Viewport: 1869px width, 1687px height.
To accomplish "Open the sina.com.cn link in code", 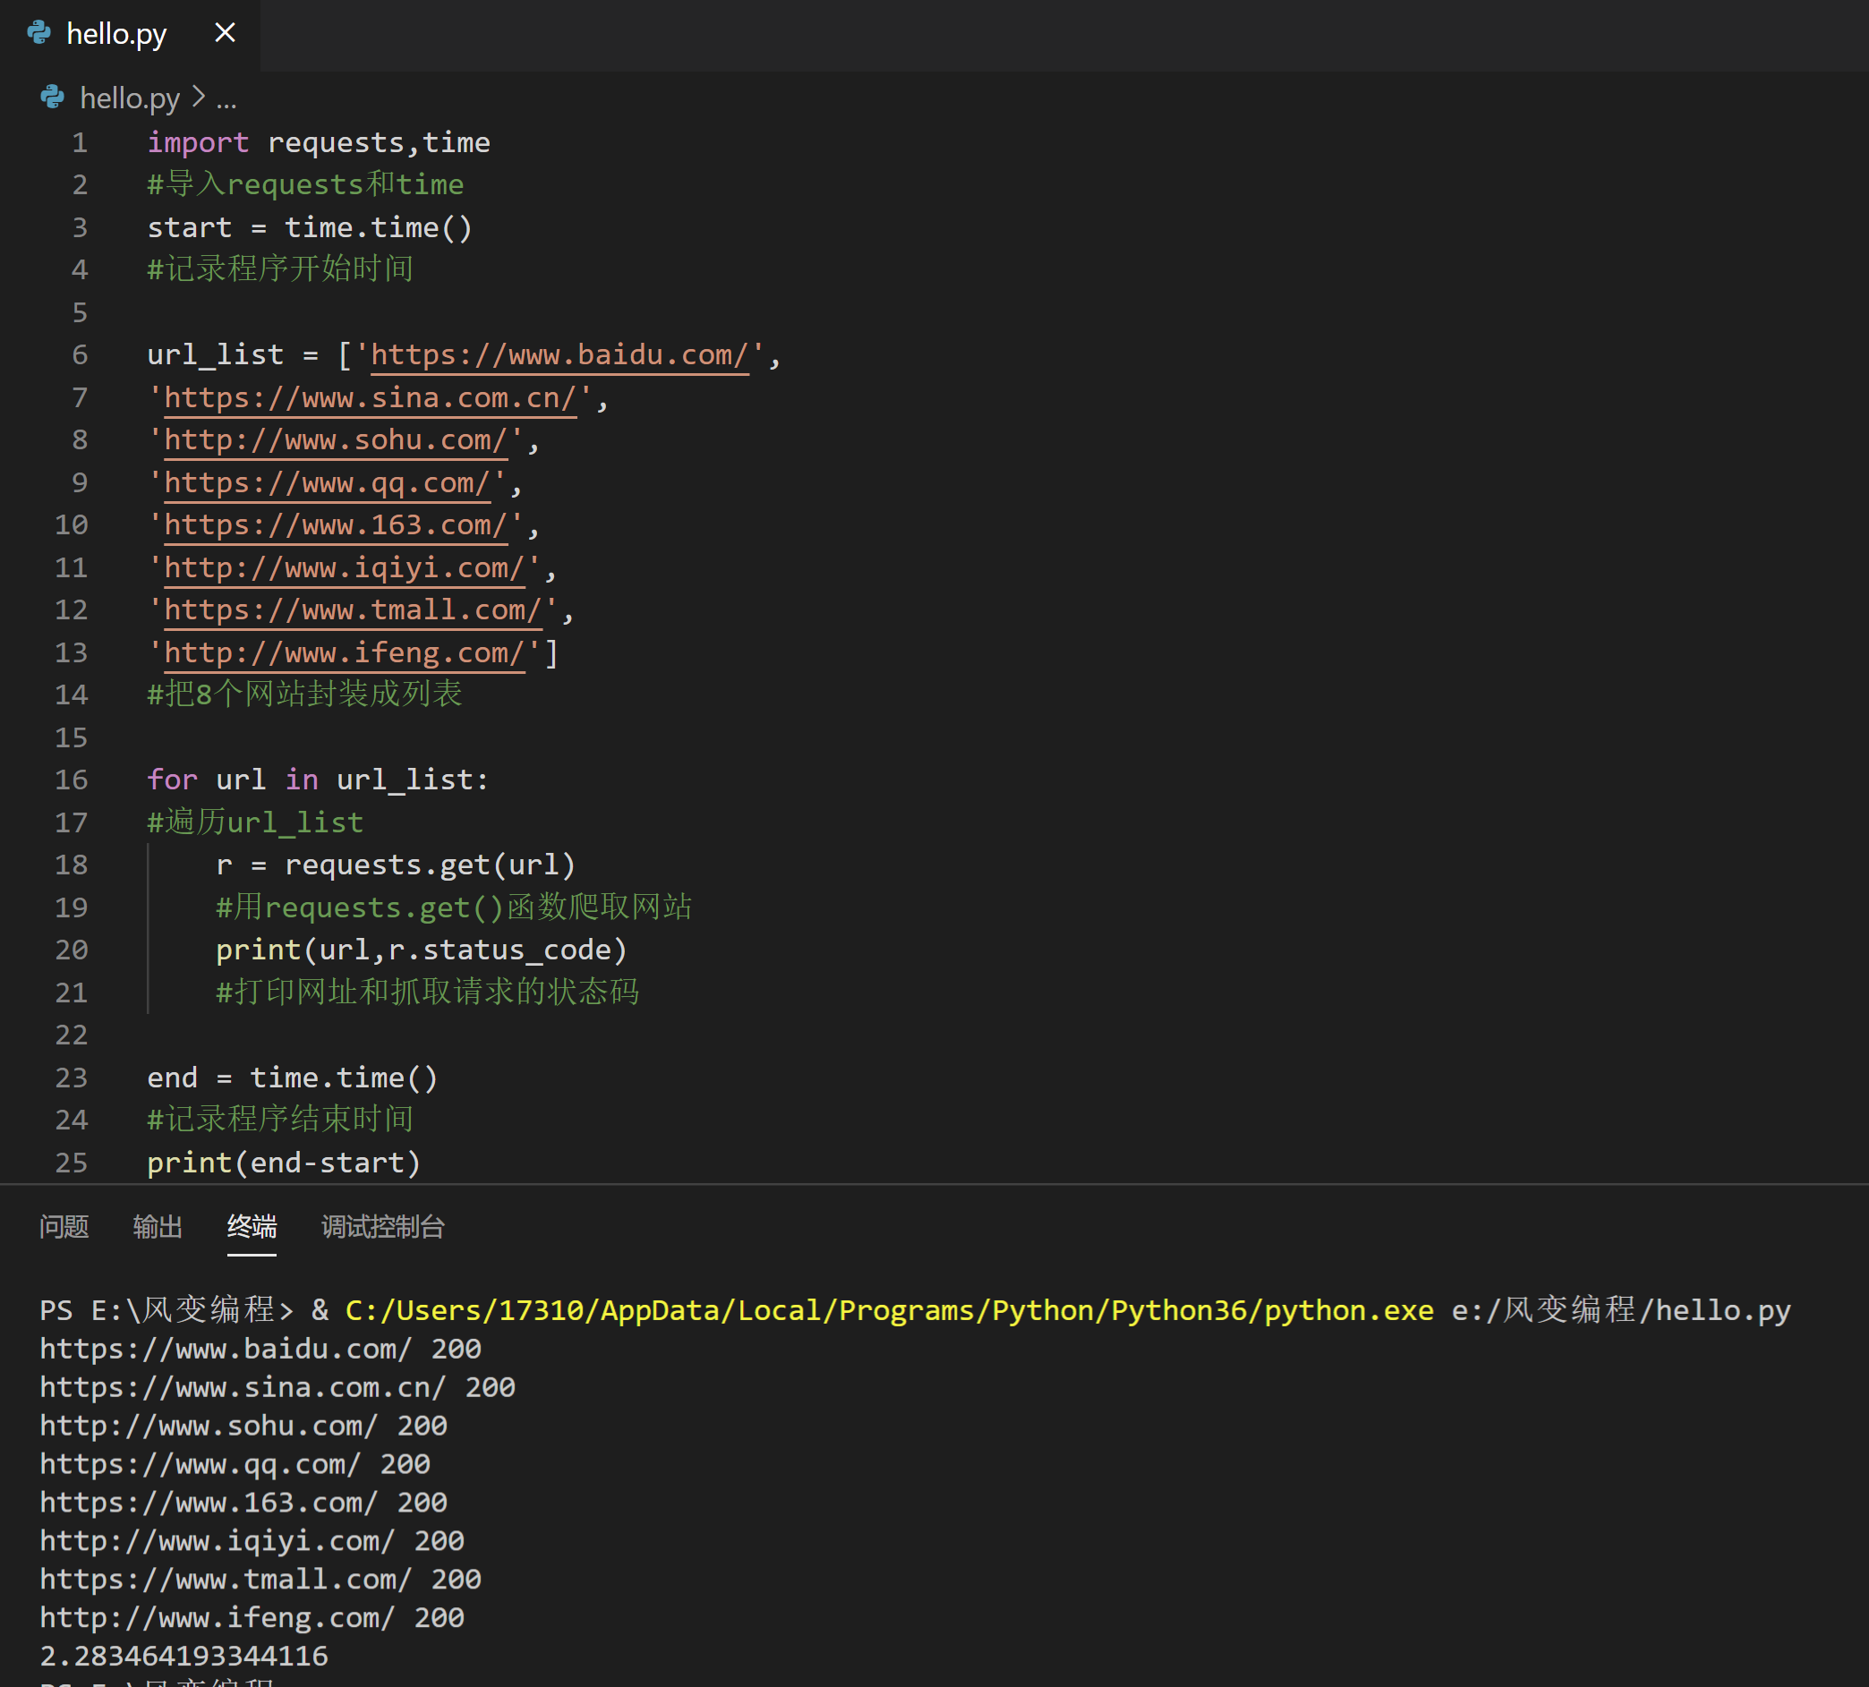I will click(371, 397).
